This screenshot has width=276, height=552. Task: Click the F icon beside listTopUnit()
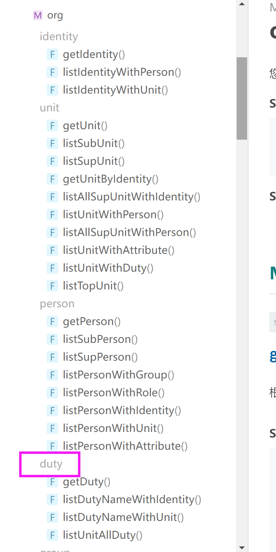(52, 286)
